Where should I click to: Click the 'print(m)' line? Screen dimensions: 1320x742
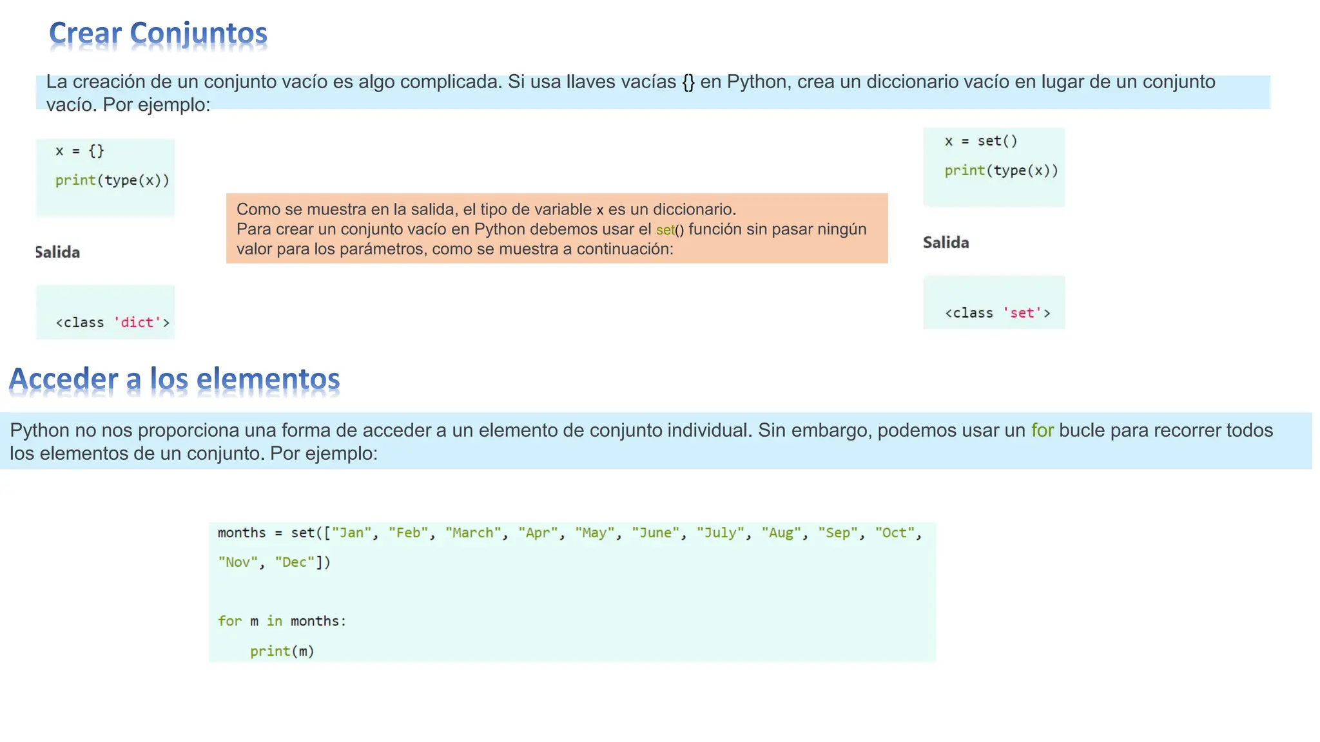282,651
